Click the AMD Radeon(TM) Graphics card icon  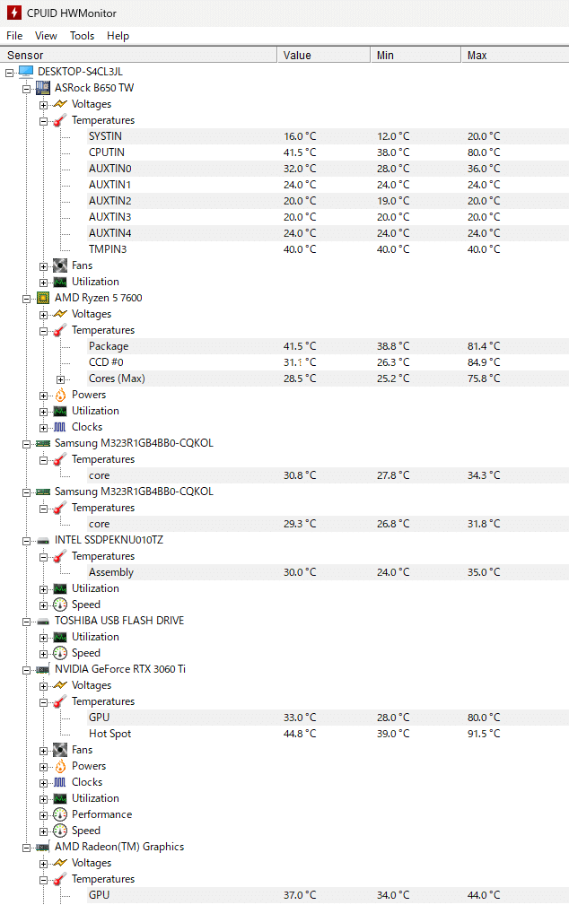pos(43,848)
